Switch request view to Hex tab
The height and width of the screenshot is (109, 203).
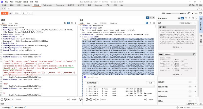coord(17,23)
